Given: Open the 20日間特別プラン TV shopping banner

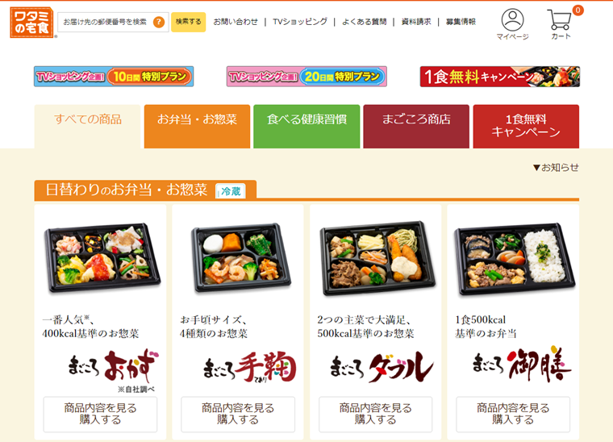Looking at the screenshot, I should [306, 76].
